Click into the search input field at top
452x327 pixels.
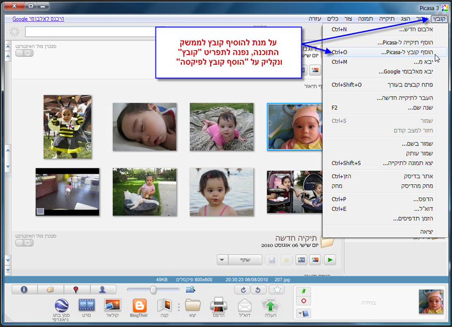point(91,32)
